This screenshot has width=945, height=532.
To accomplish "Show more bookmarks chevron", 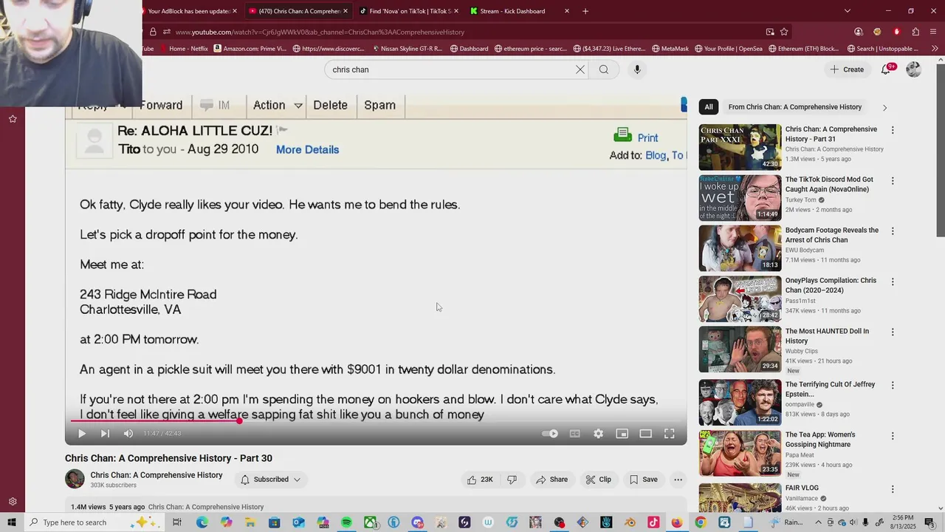I will point(935,49).
